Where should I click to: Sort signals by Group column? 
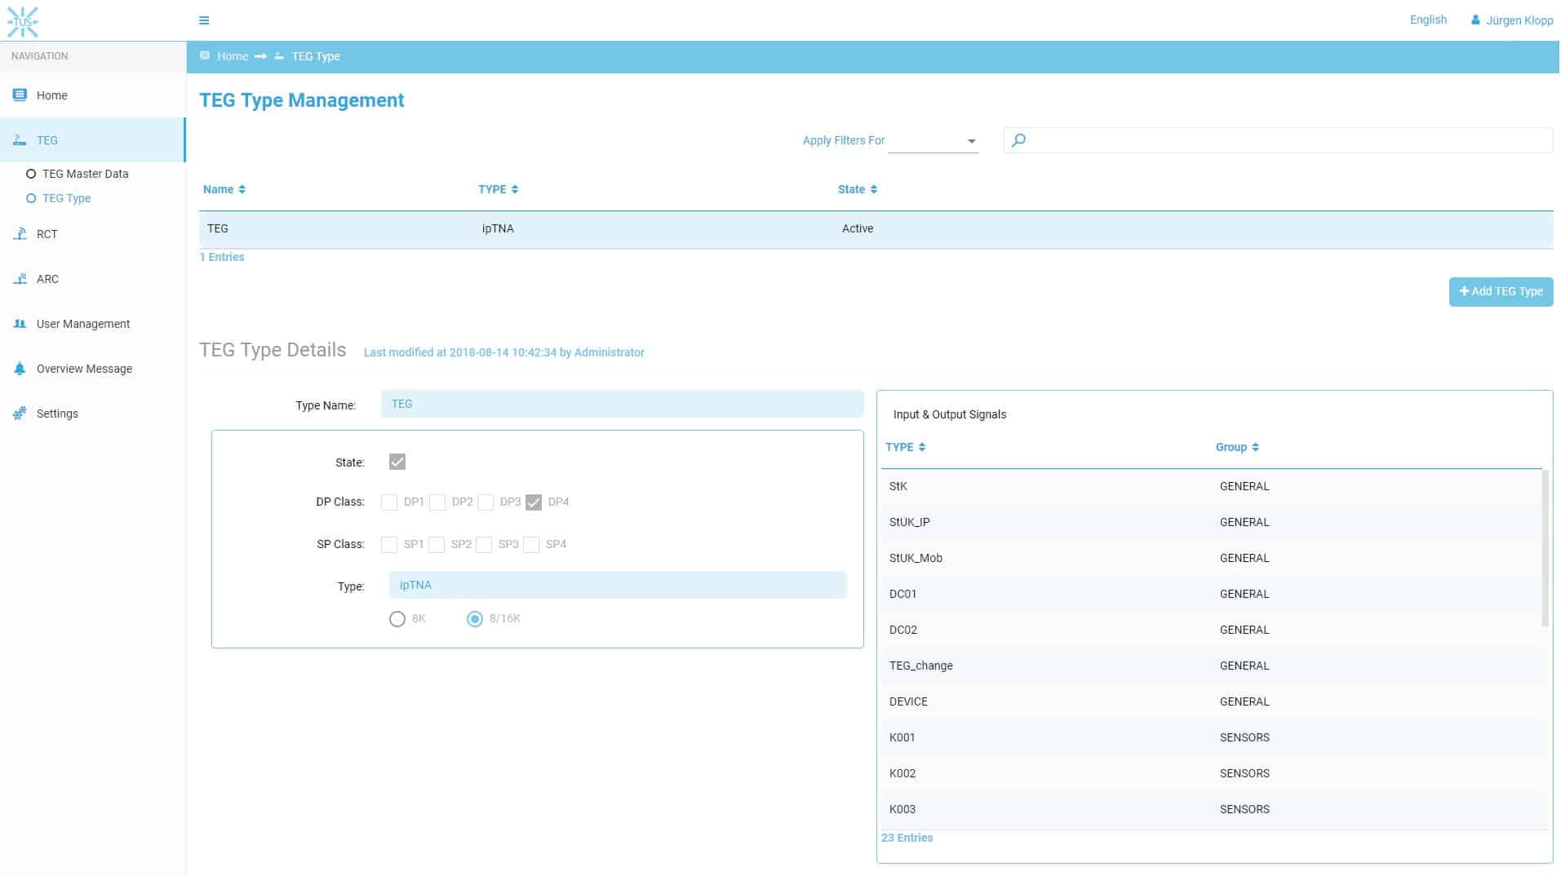1255,448
